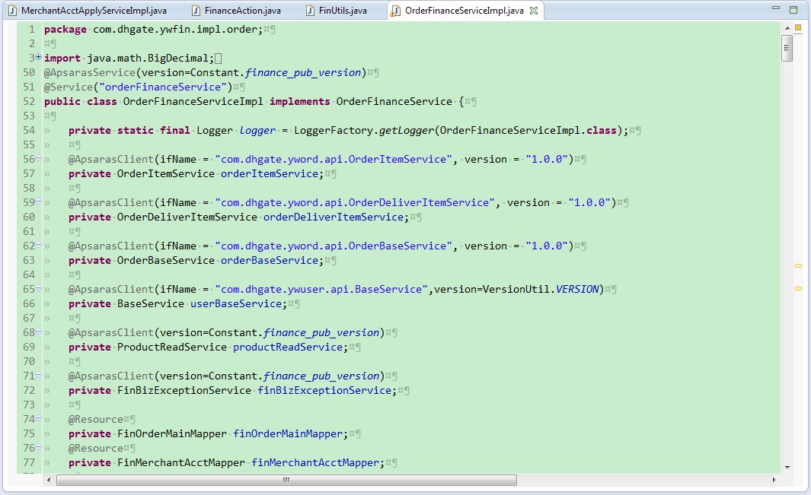Screen dimensions: 811x495
Task: Collapse the fold marker at line 71
Action: click(x=38, y=375)
